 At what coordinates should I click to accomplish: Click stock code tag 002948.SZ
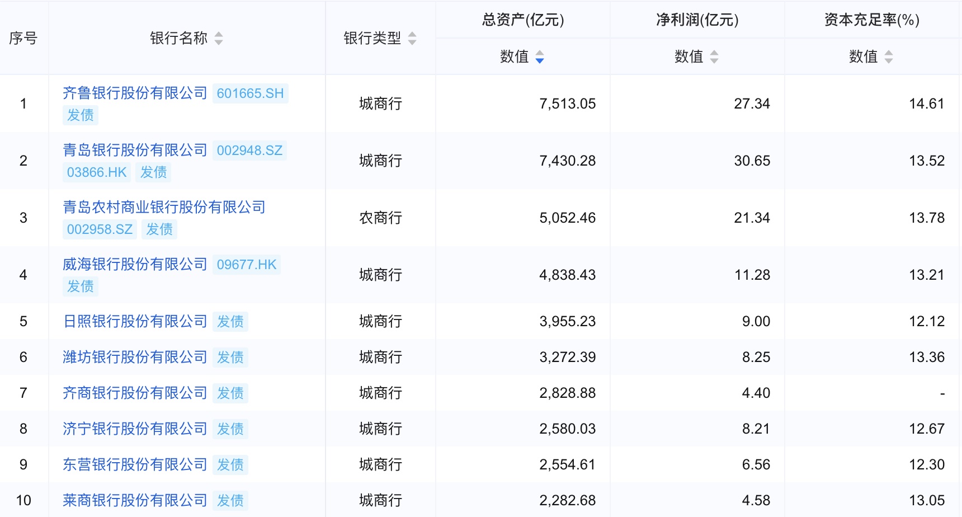coord(249,151)
